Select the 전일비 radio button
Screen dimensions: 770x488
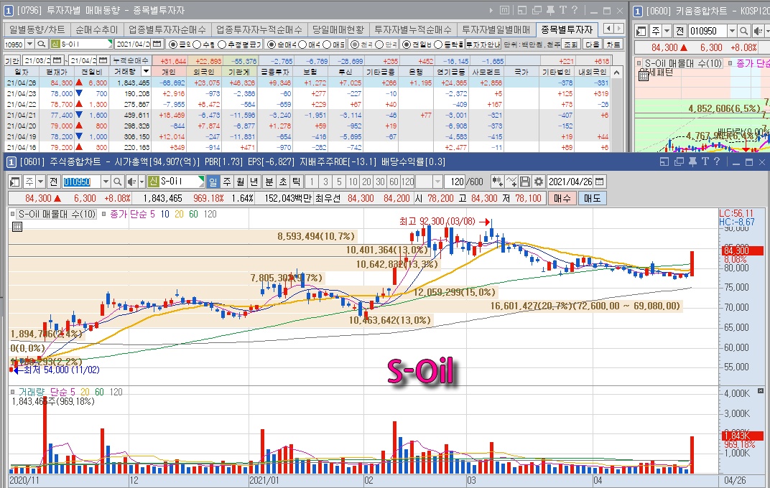[x=406, y=44]
